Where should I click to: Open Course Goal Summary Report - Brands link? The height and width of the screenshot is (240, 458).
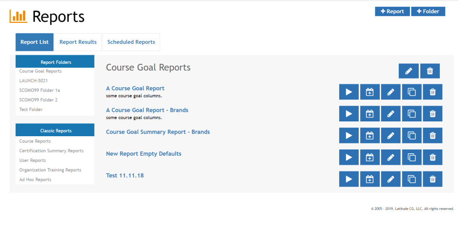[x=158, y=132]
